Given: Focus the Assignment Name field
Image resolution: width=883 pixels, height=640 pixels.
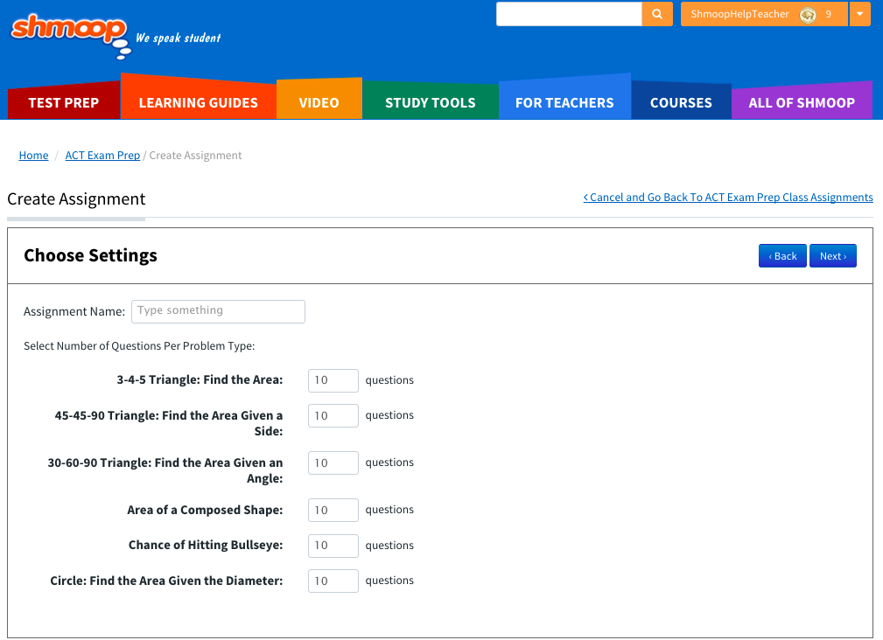Looking at the screenshot, I should [x=219, y=311].
